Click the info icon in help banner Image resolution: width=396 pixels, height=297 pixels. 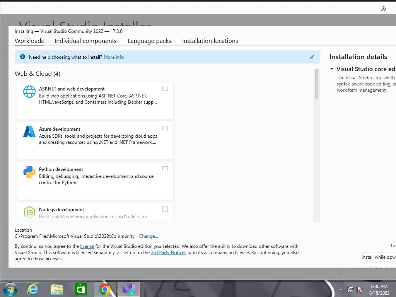[22, 57]
